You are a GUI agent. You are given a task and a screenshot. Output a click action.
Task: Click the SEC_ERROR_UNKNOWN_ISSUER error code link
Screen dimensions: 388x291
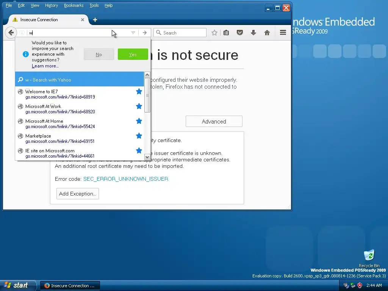click(x=126, y=179)
